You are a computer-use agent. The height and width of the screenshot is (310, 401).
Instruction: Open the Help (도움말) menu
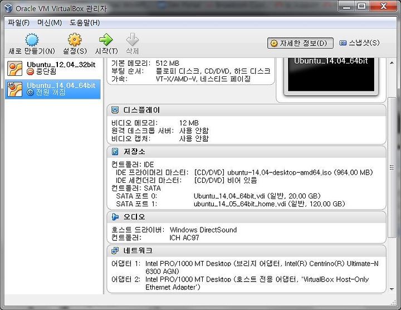pos(85,23)
